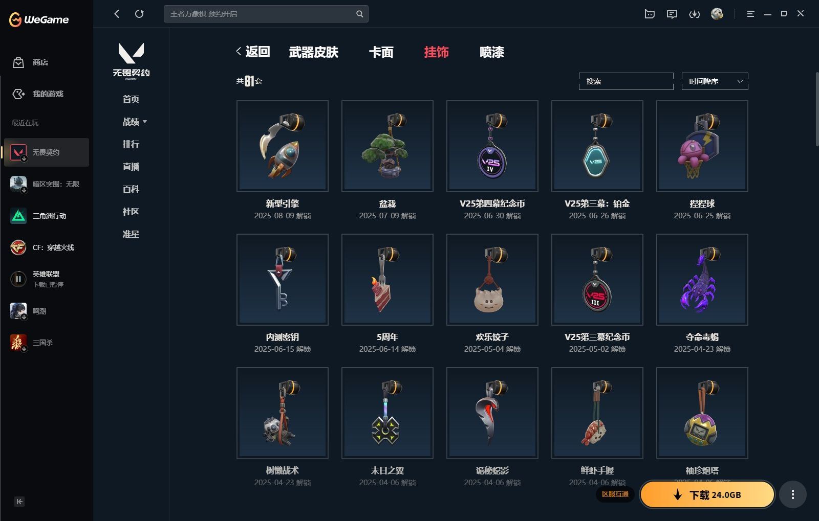Screen dimensions: 819x521
Task: Click the 返回 back link
Action: pyautogui.click(x=253, y=52)
